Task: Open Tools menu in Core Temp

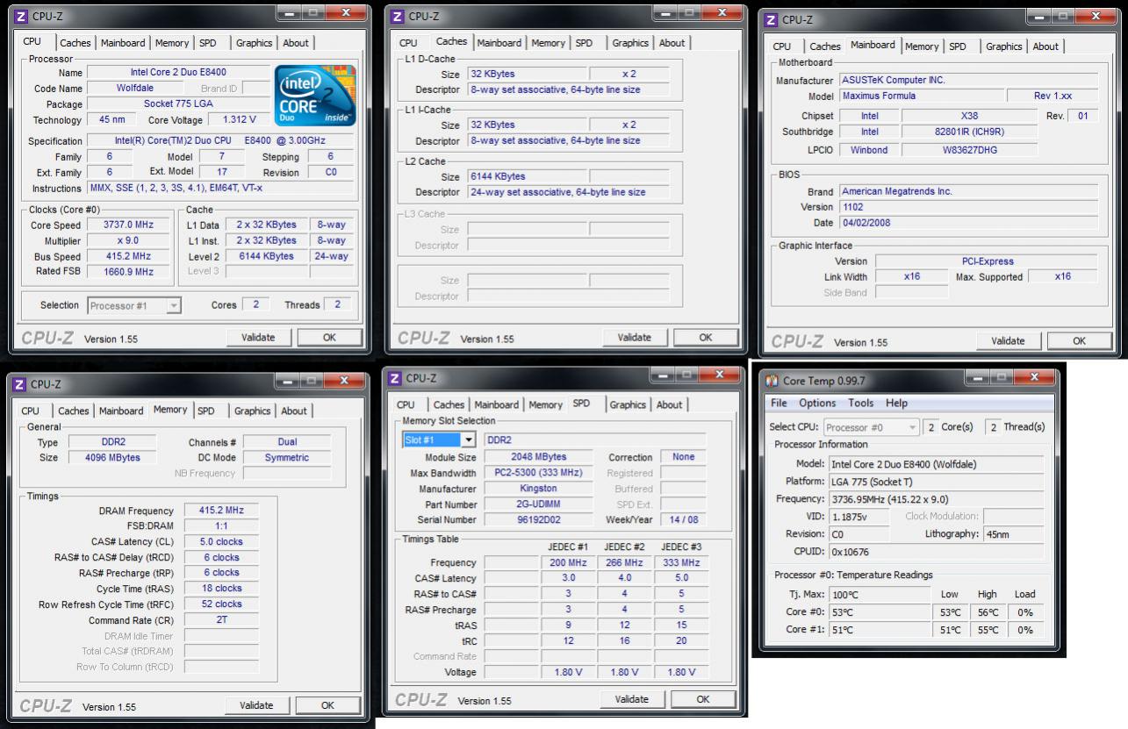Action: [861, 403]
